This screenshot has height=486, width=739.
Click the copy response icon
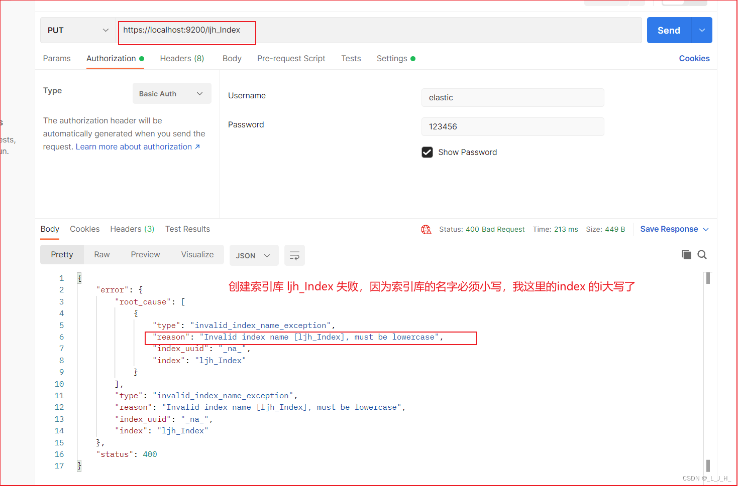coord(686,255)
